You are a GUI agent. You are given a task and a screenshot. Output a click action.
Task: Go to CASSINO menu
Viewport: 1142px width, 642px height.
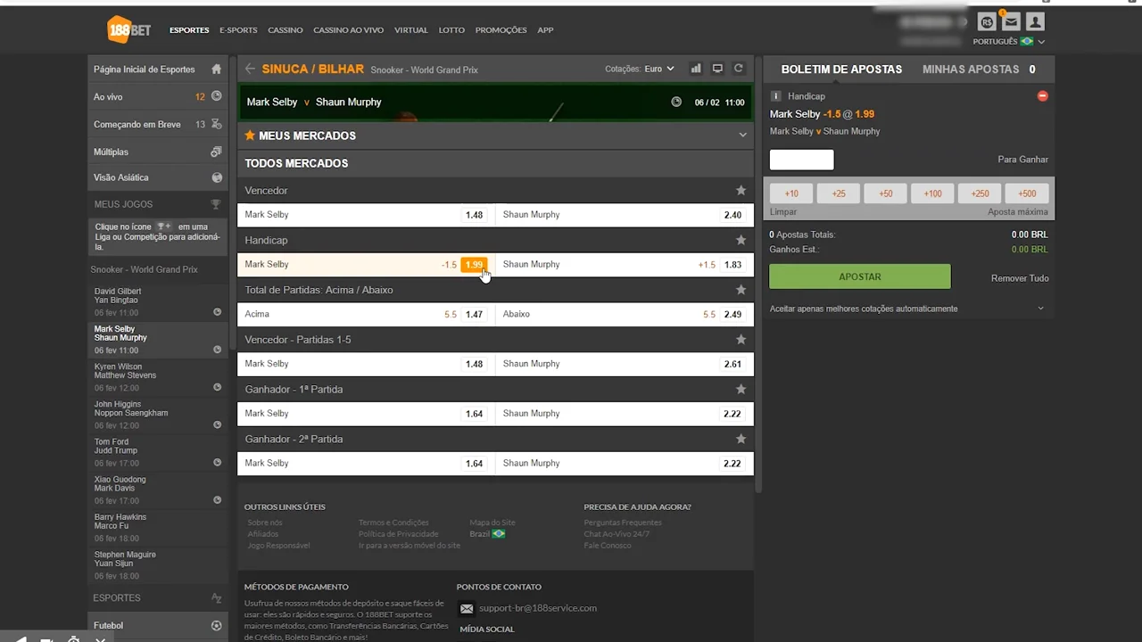click(x=285, y=29)
